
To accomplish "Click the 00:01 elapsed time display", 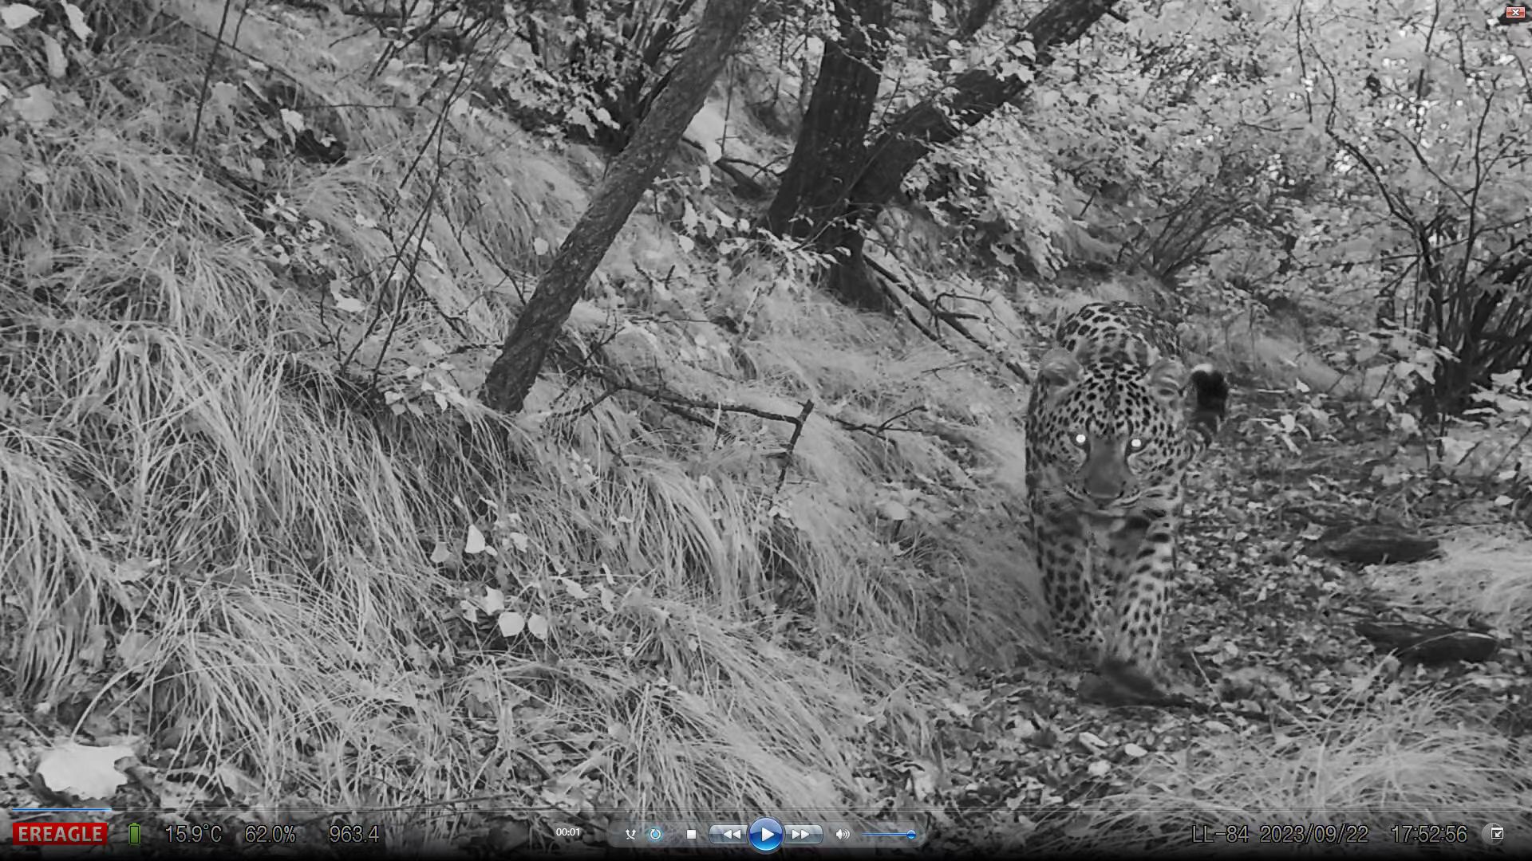I will [x=568, y=832].
